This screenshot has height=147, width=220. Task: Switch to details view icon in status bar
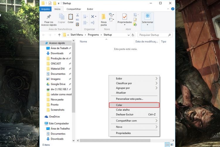coord(167,145)
